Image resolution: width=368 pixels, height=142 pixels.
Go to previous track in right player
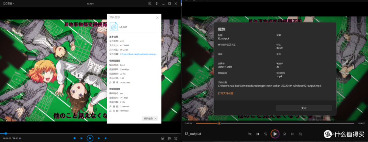[x=258, y=134]
